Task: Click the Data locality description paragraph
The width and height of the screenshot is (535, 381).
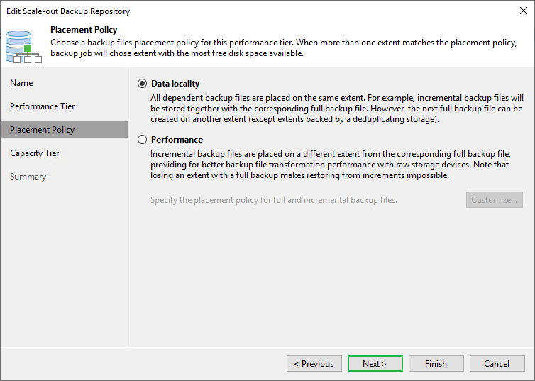Action: [x=336, y=108]
